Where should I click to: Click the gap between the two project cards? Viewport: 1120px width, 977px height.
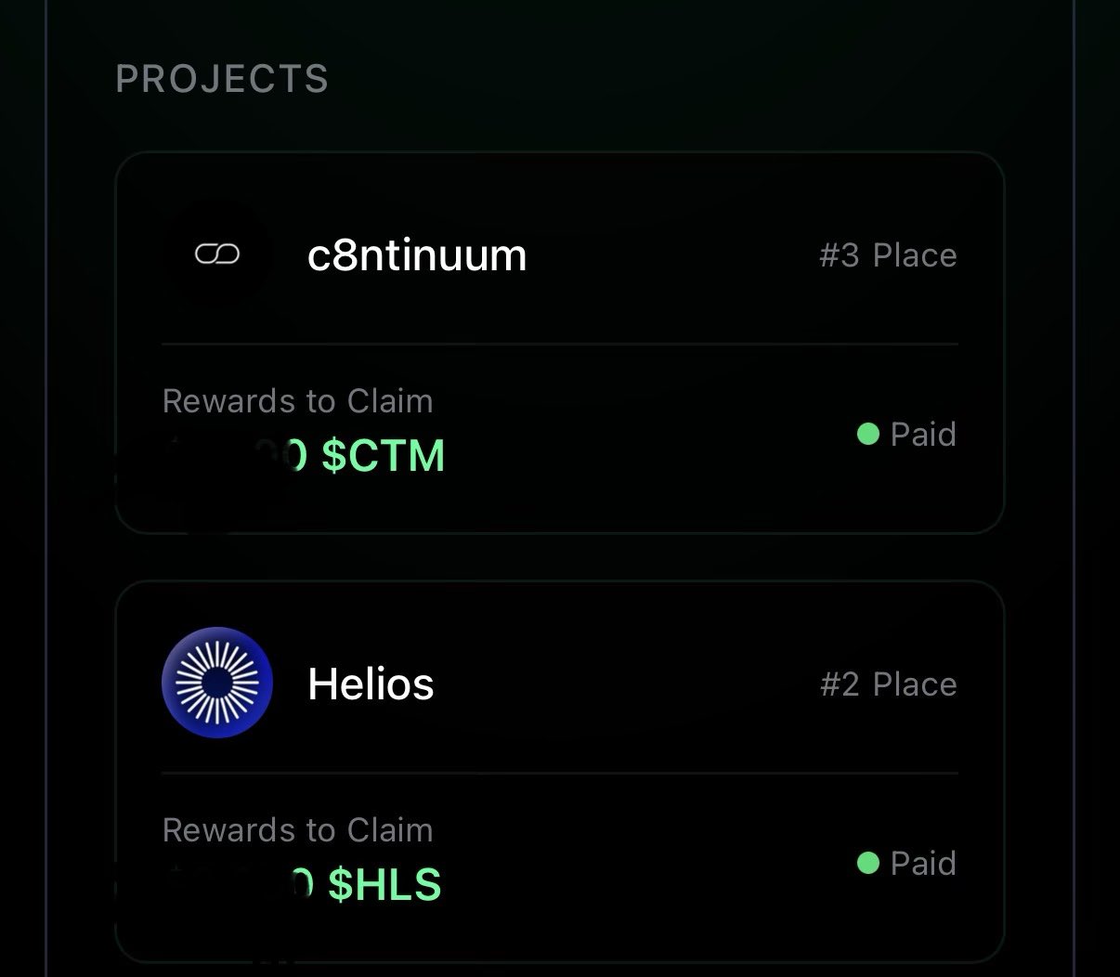coord(560,557)
